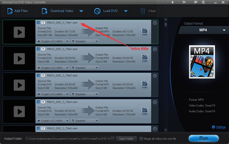Open Edit for P90X3_DISC_5_Title1.mp4
The height and width of the screenshot is (144, 229).
(x=145, y=32)
